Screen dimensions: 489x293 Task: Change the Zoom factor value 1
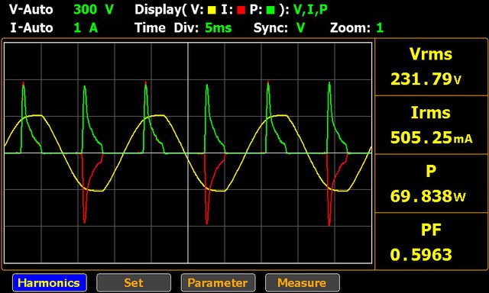coord(380,28)
